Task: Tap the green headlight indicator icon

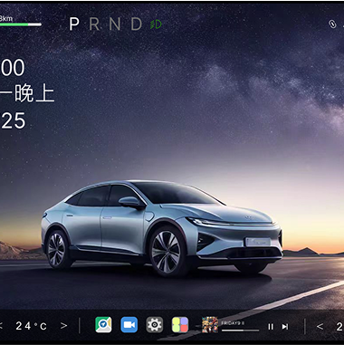Action: point(156,24)
